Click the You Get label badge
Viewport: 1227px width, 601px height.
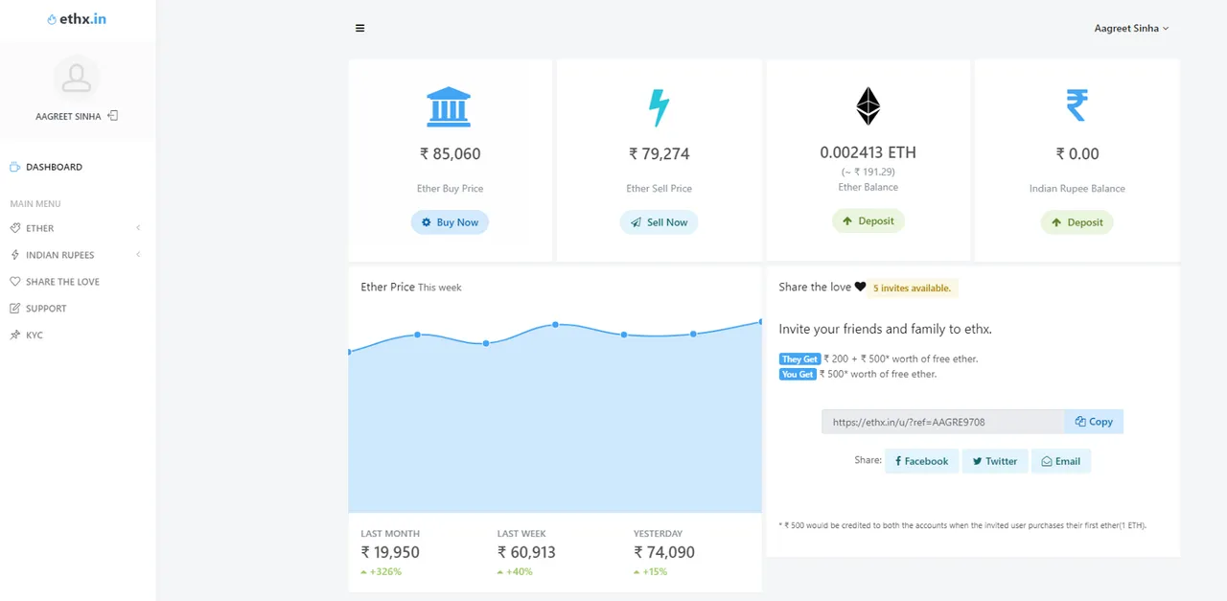click(798, 375)
